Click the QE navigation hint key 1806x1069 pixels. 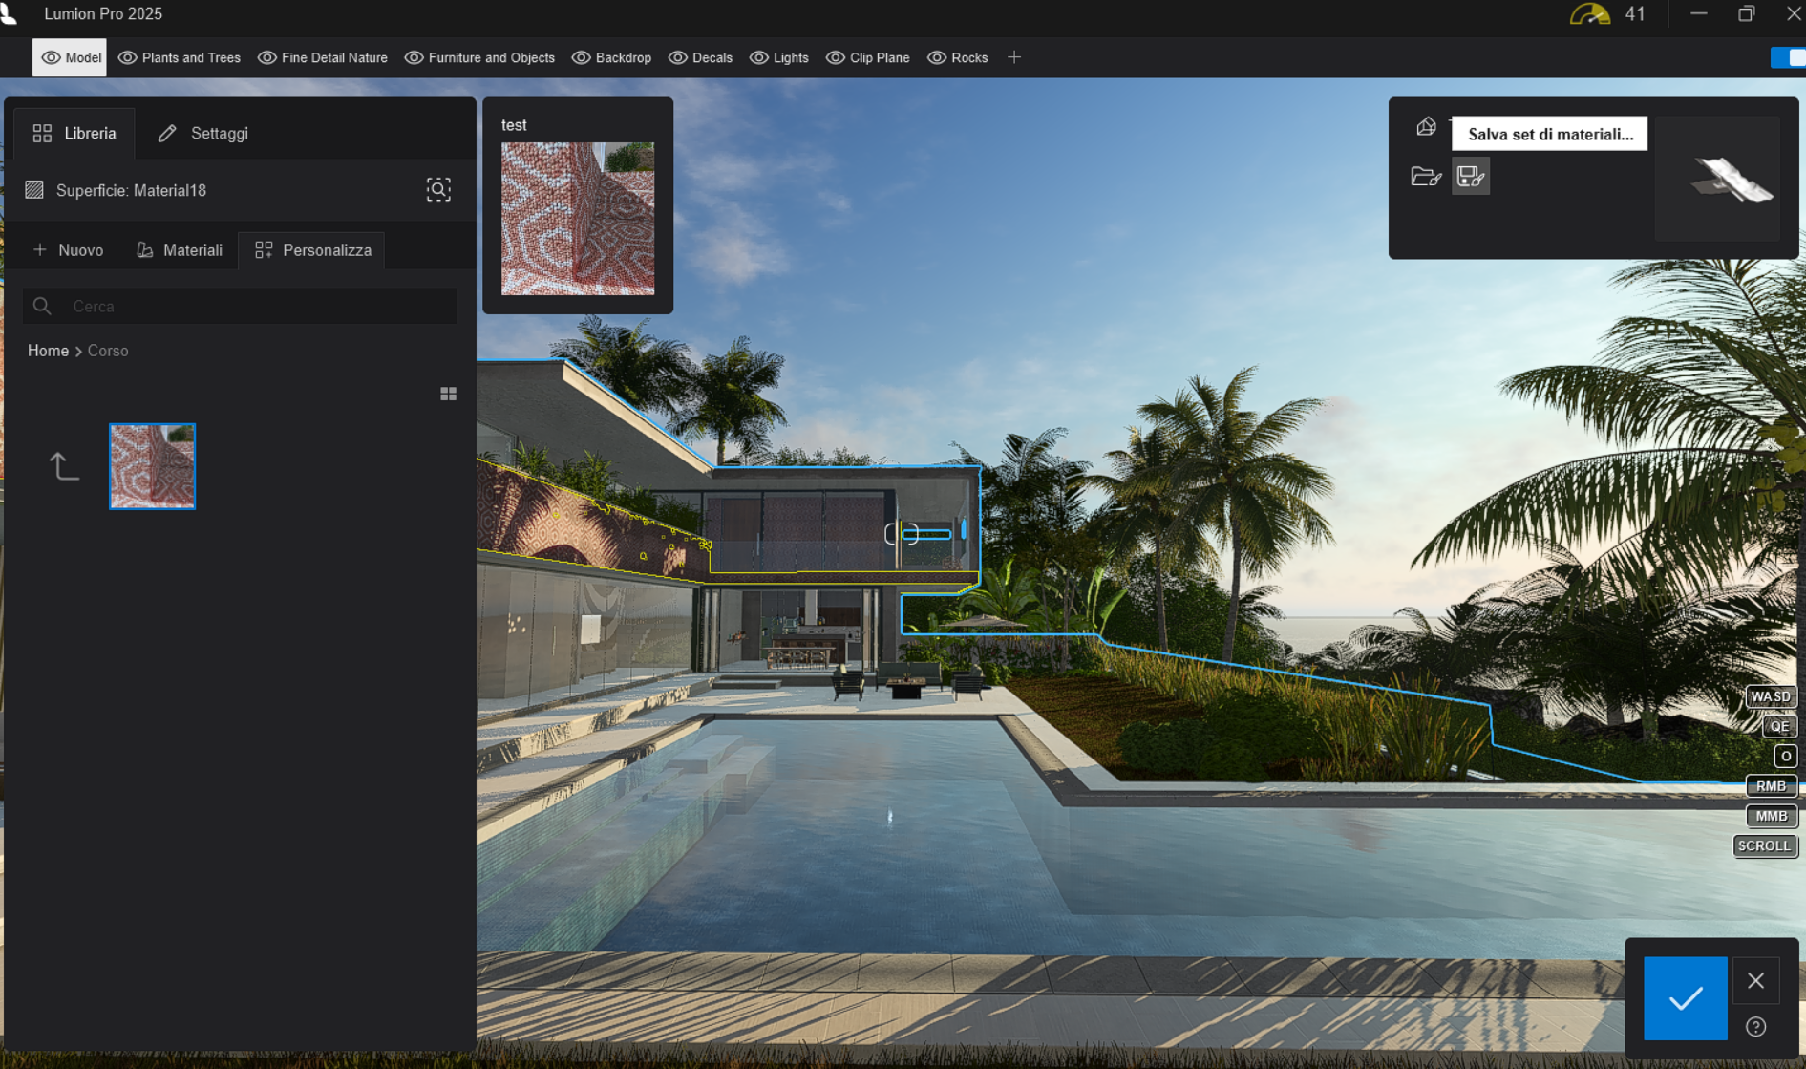(1779, 726)
